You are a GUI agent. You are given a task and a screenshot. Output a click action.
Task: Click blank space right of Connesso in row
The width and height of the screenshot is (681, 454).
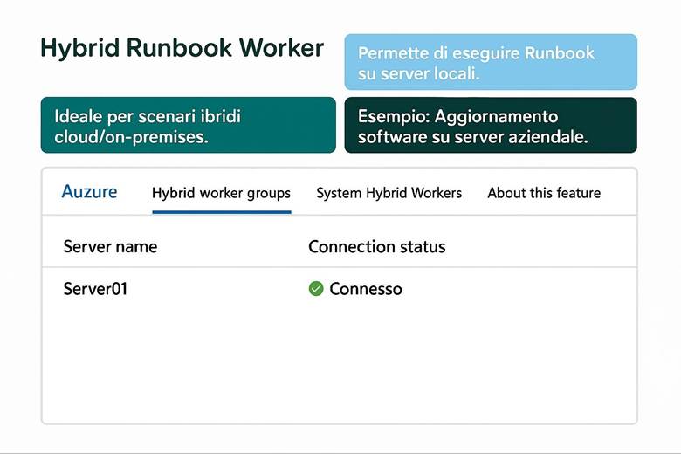click(x=524, y=289)
